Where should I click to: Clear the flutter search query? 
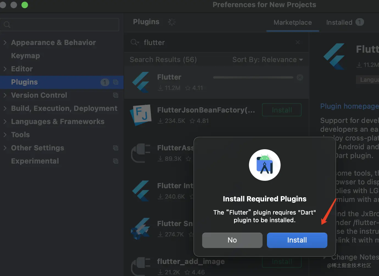pos(298,42)
